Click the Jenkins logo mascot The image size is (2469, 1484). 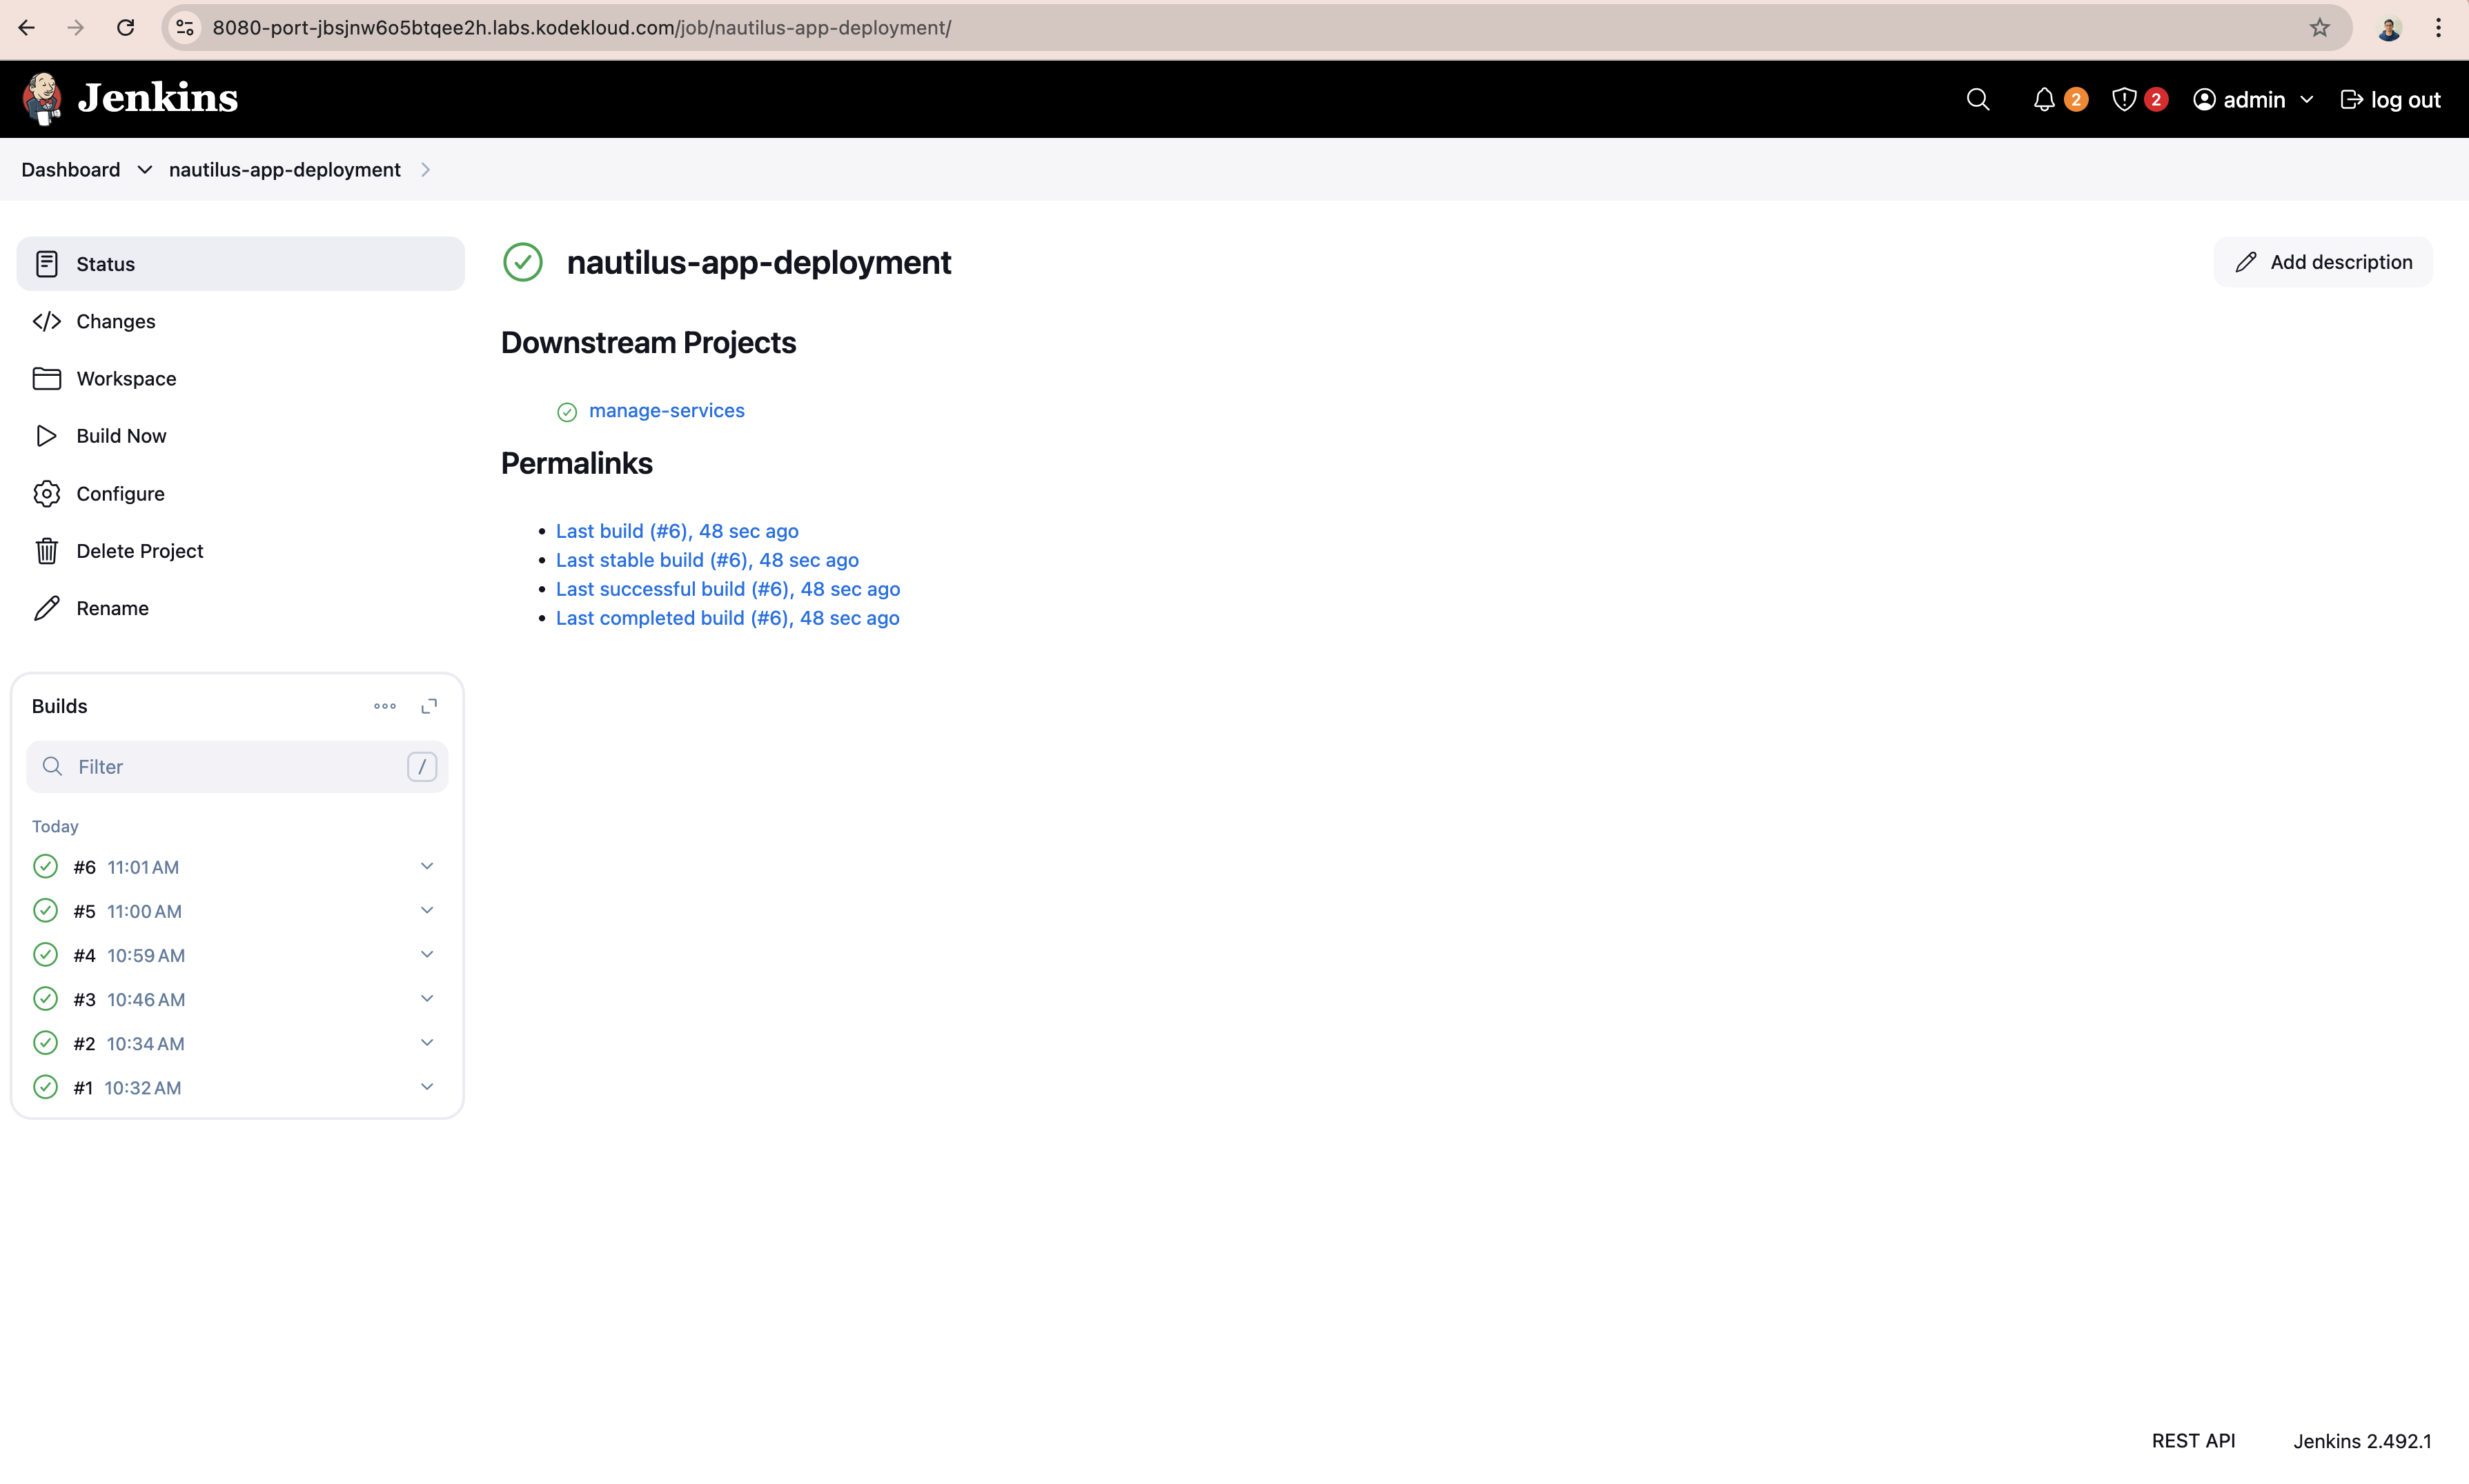tap(42, 98)
